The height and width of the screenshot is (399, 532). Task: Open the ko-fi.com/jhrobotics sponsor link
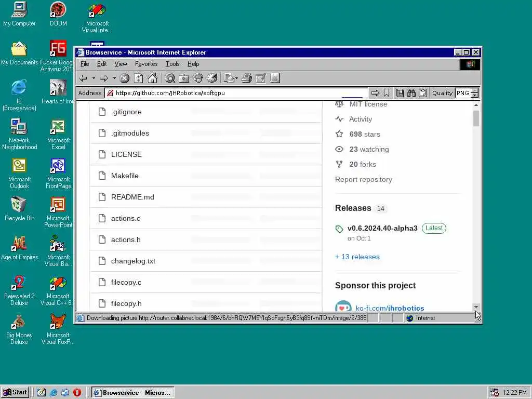(390, 308)
